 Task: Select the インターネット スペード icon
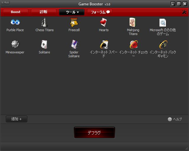(104, 44)
